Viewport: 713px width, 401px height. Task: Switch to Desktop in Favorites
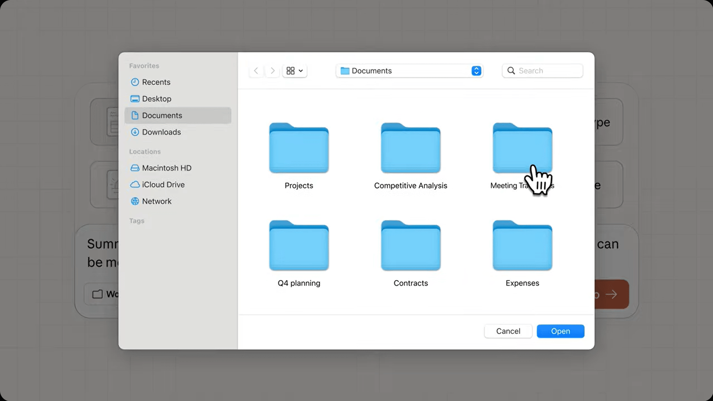coord(156,99)
